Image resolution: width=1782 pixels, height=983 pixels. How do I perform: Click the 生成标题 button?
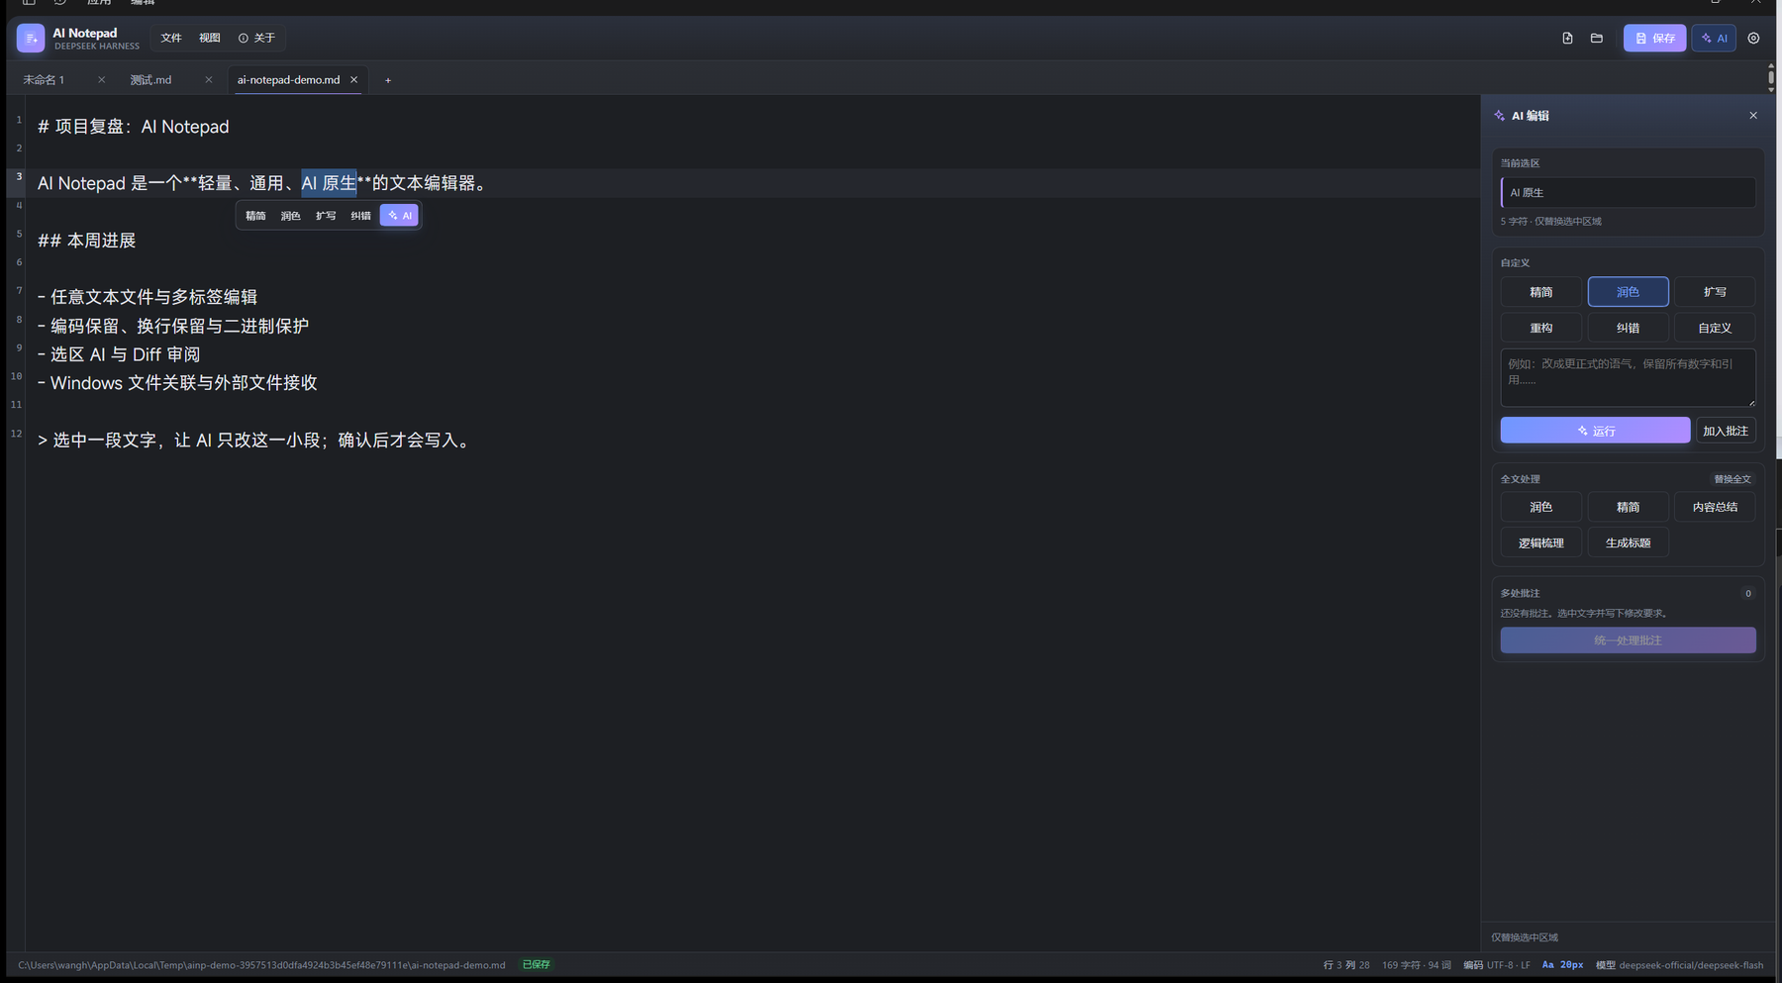[1628, 543]
